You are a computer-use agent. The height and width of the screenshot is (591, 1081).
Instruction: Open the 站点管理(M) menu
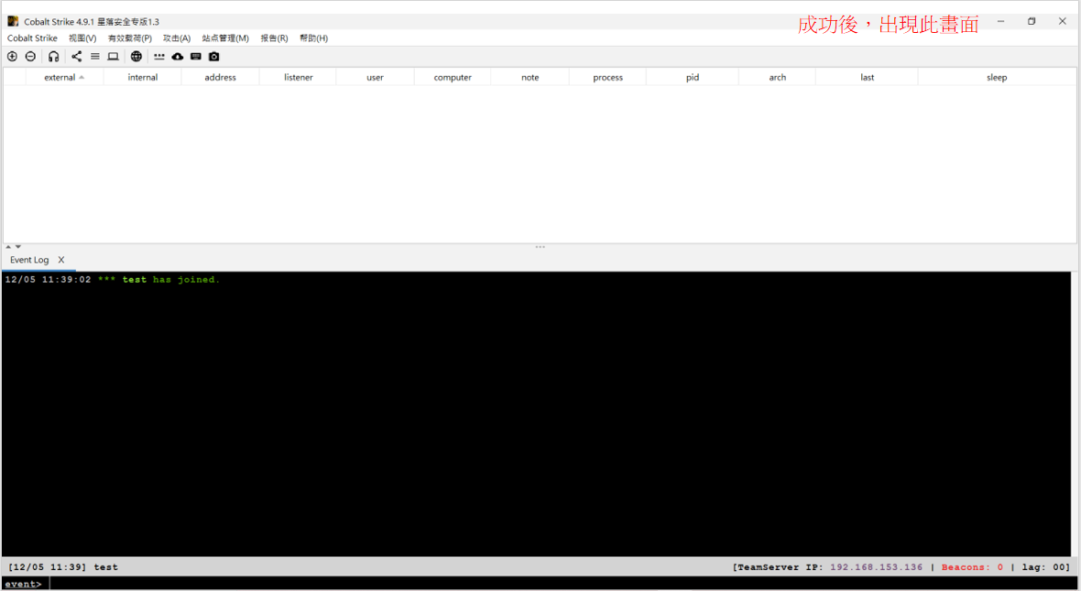[225, 38]
